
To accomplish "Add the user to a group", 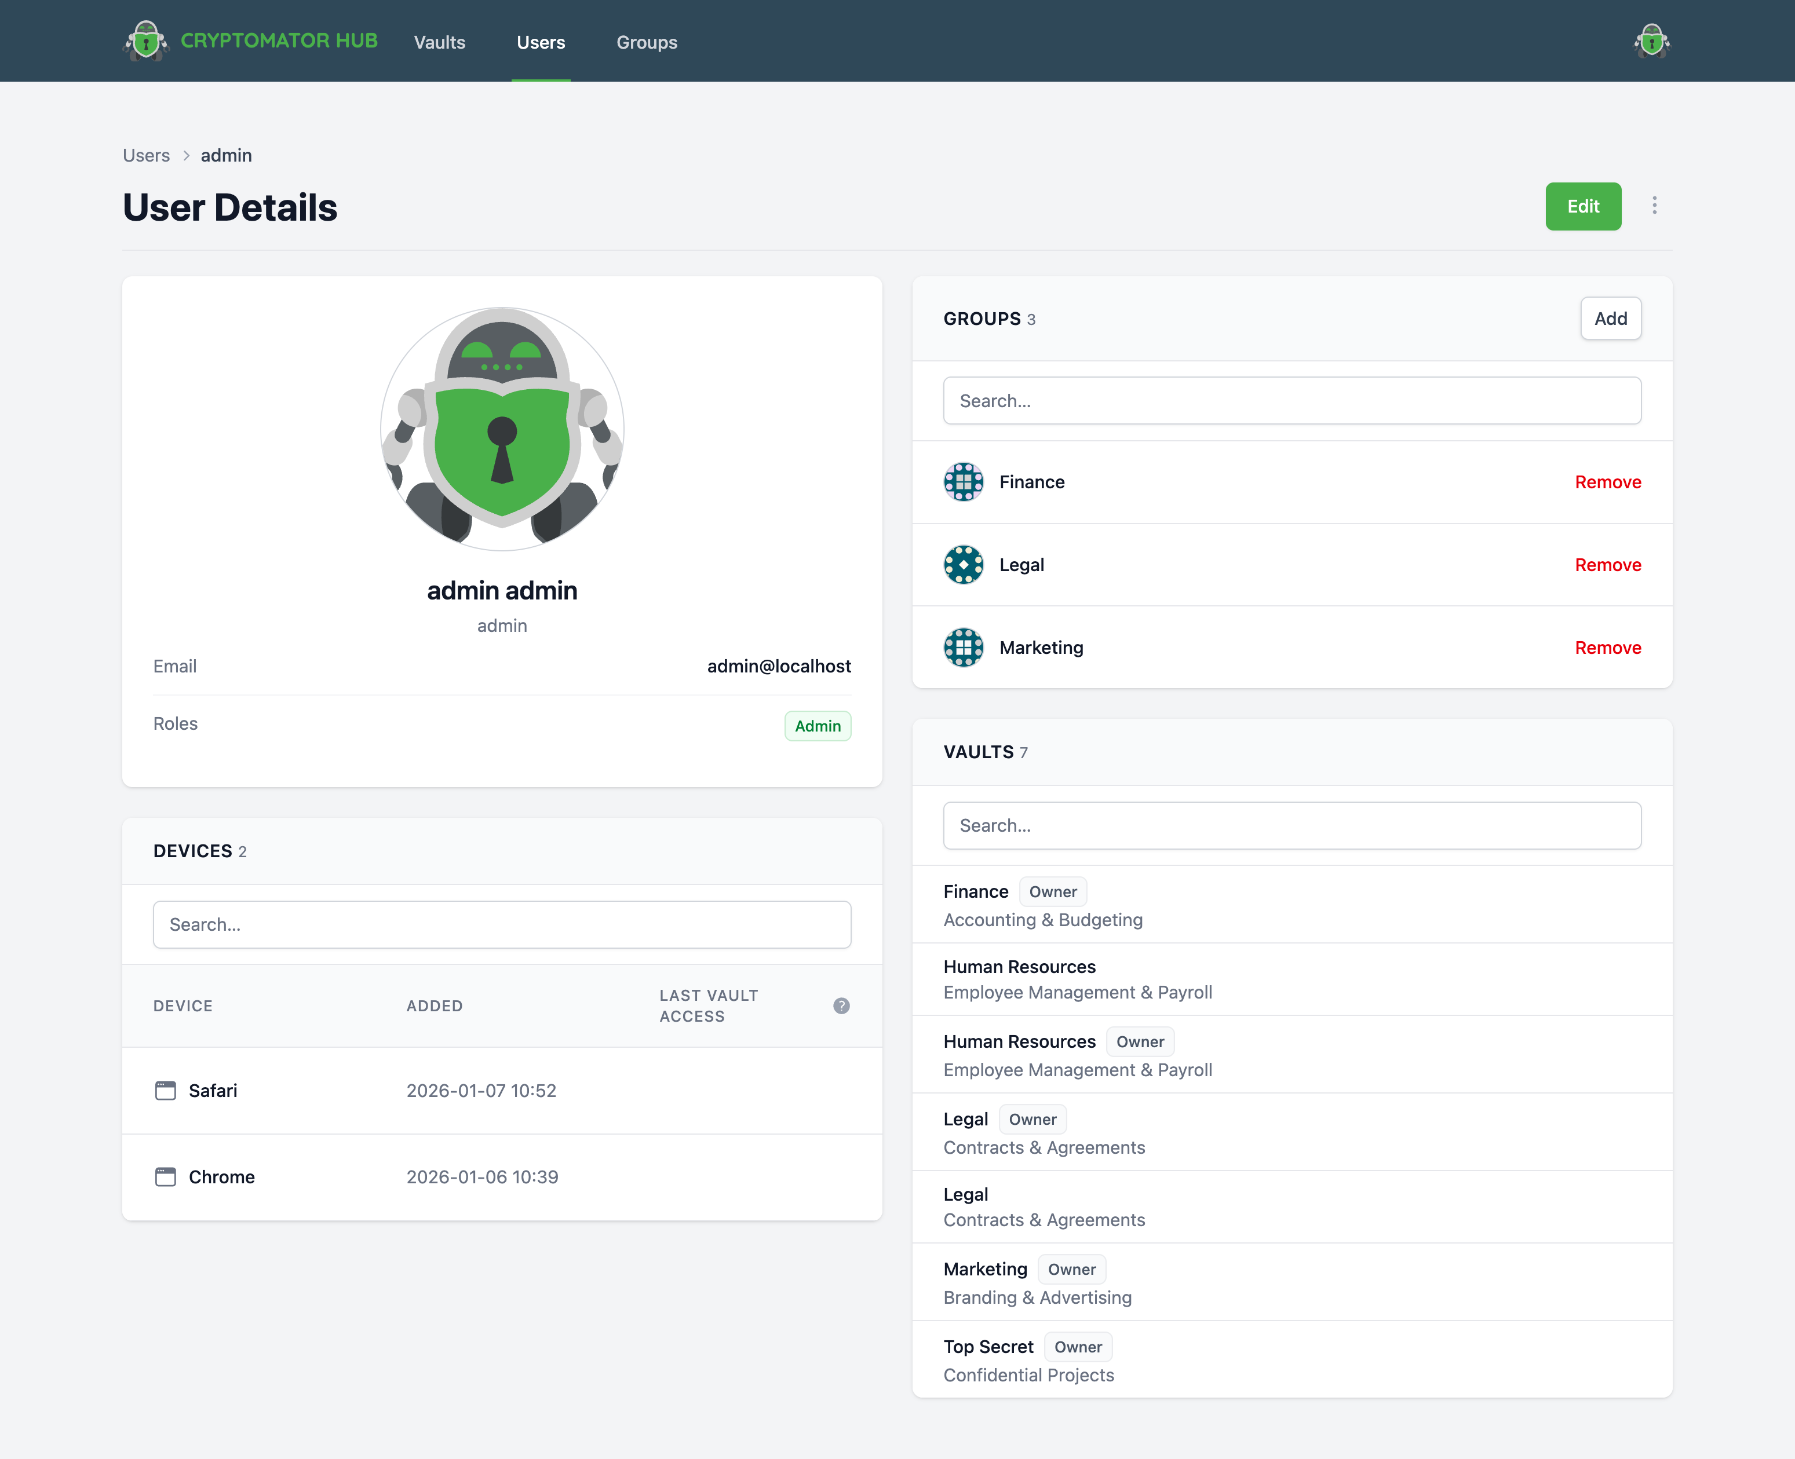I will coord(1610,319).
